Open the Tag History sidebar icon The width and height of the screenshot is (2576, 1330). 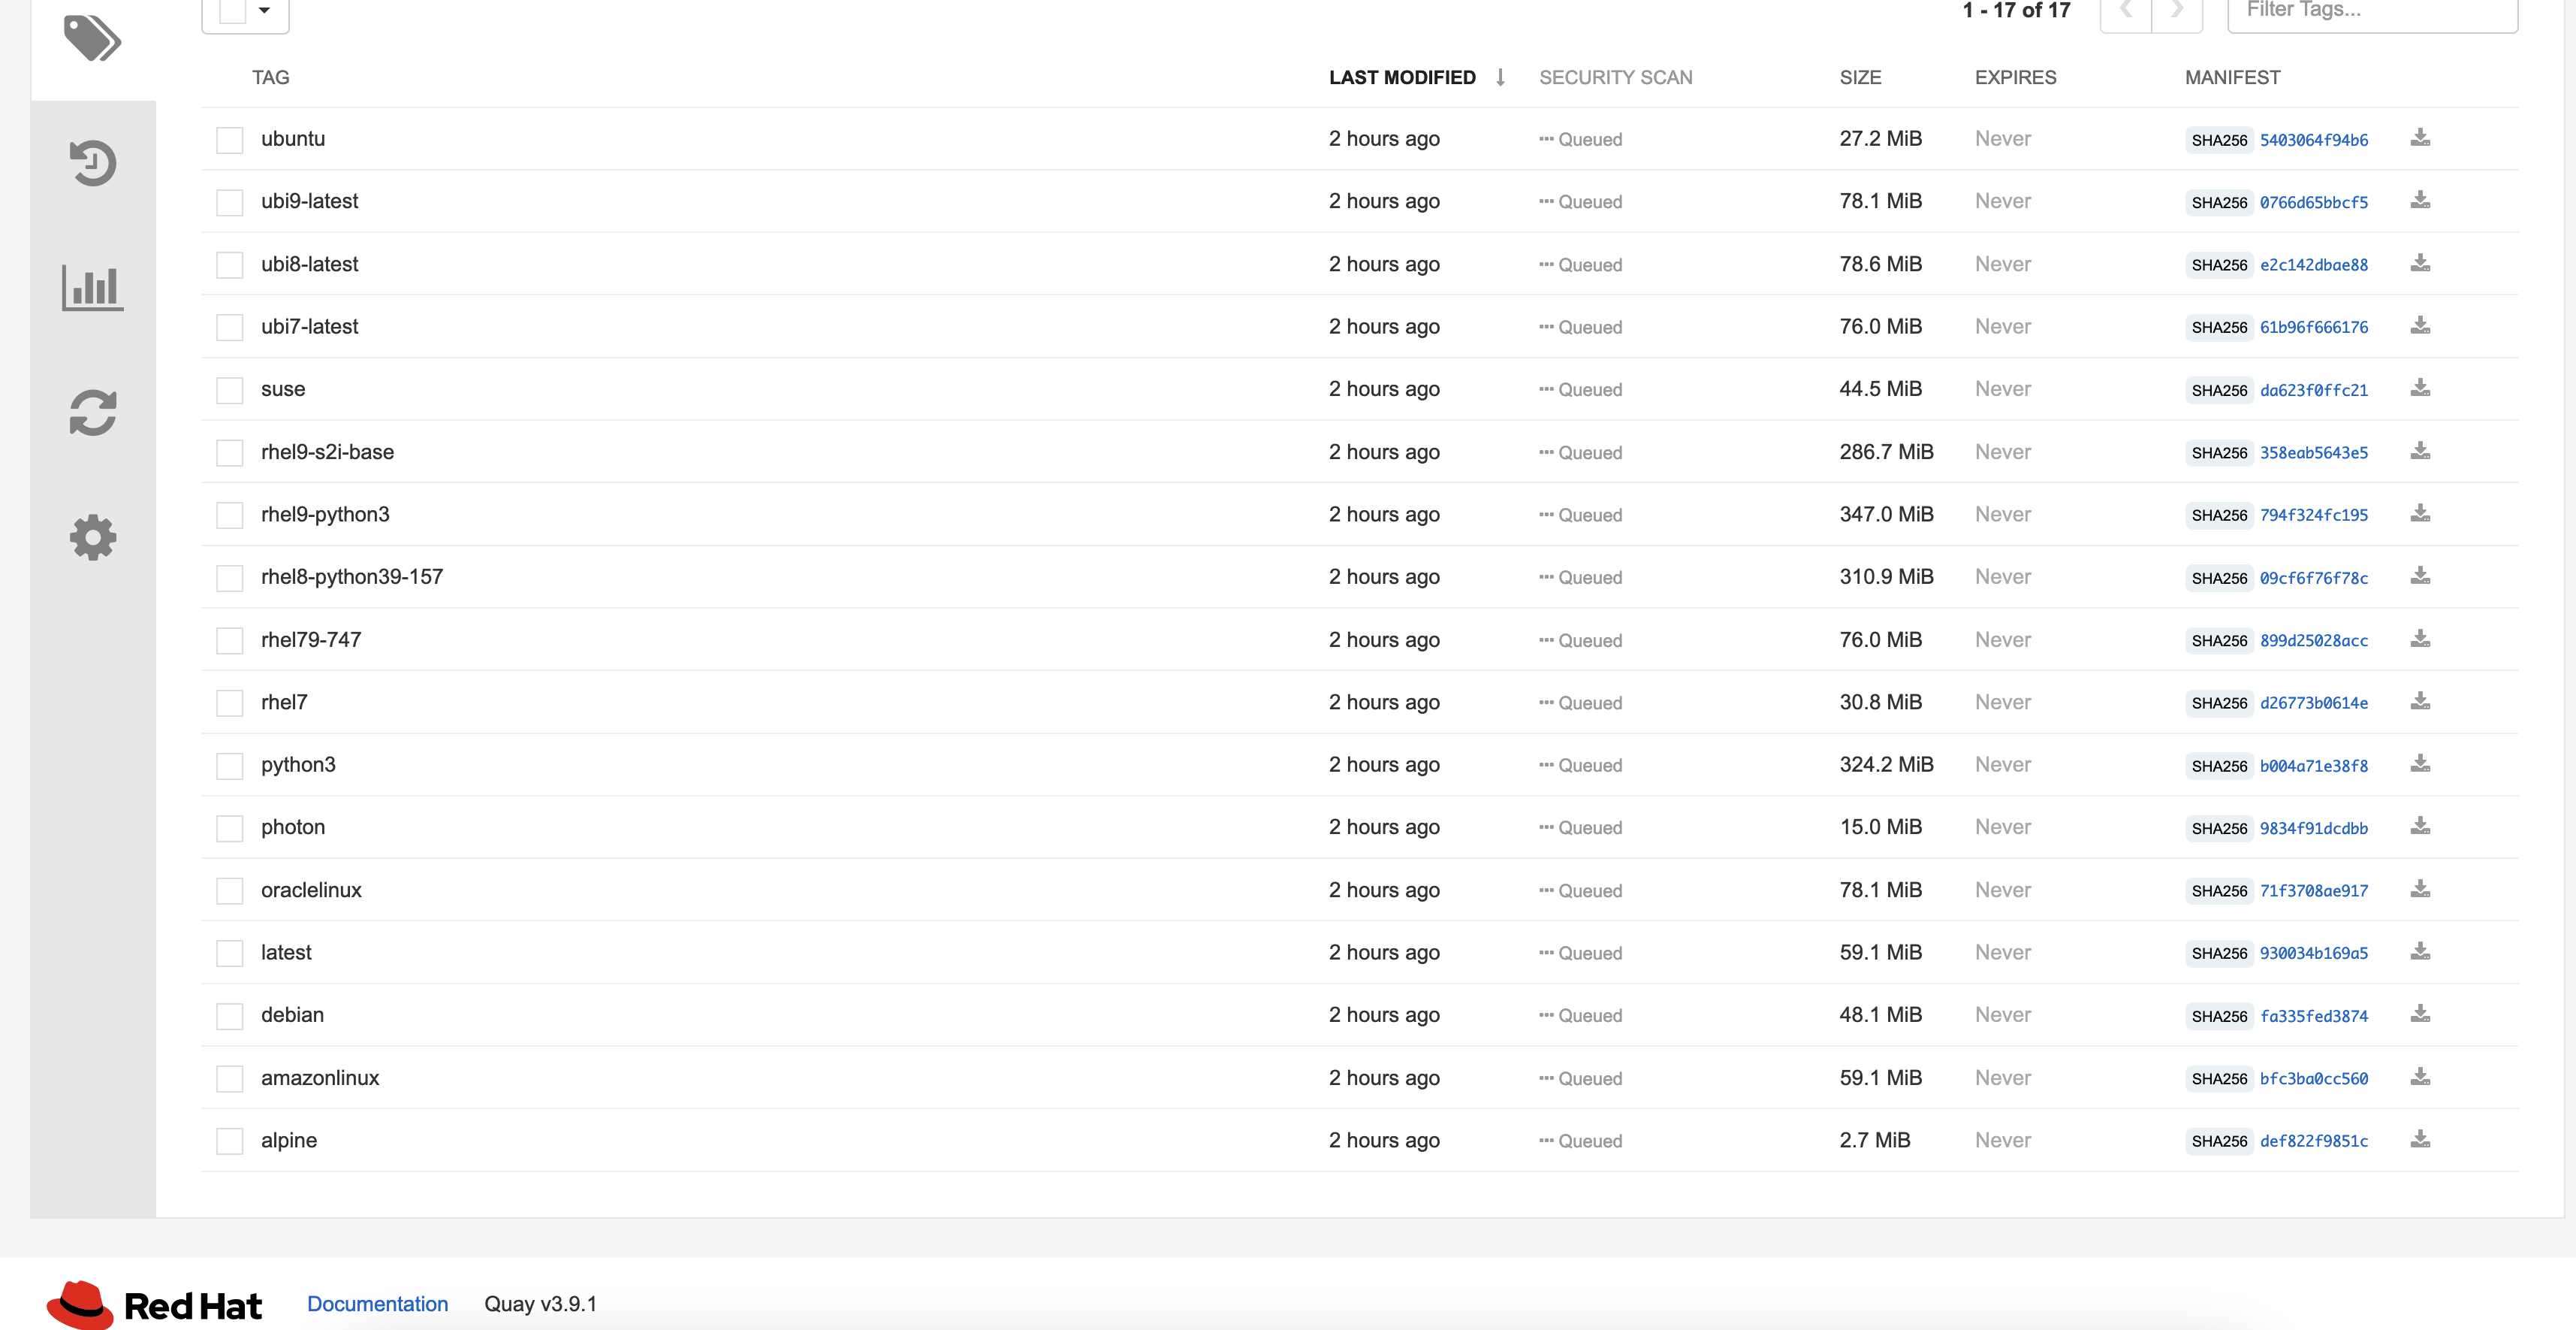(92, 164)
